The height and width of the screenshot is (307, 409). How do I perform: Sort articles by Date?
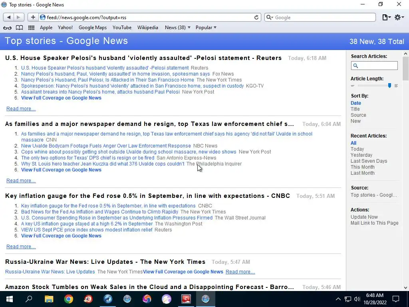tap(356, 103)
